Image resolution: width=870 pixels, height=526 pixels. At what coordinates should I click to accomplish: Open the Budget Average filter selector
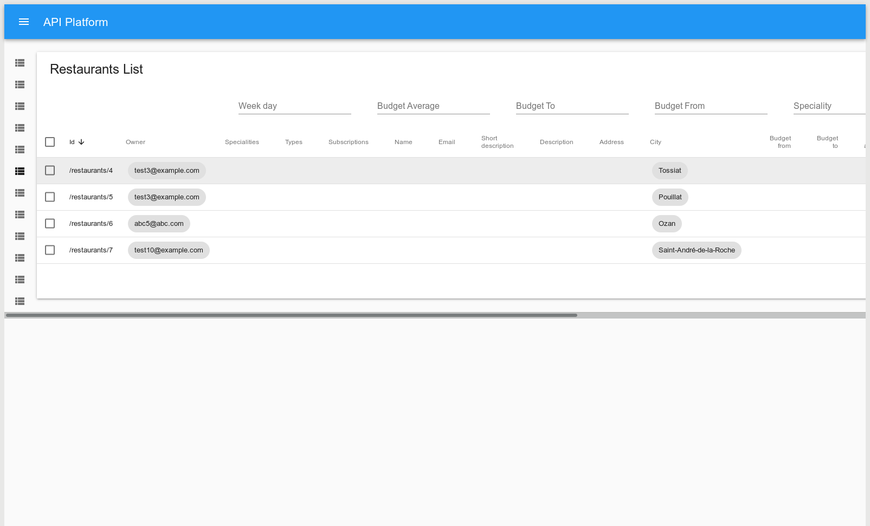[x=433, y=106]
